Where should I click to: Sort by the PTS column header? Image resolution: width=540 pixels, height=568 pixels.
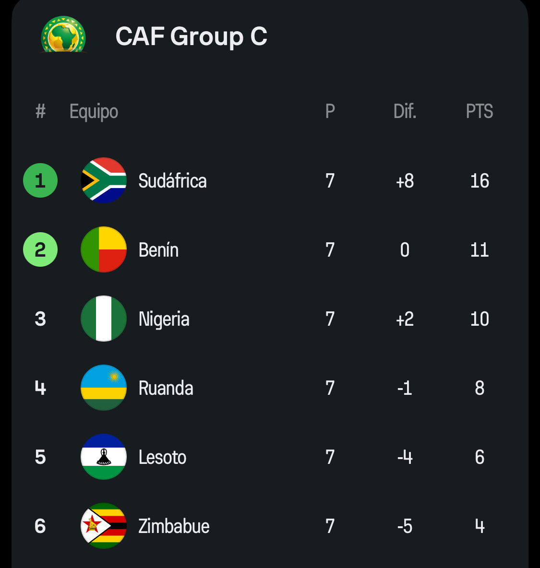coord(479,111)
